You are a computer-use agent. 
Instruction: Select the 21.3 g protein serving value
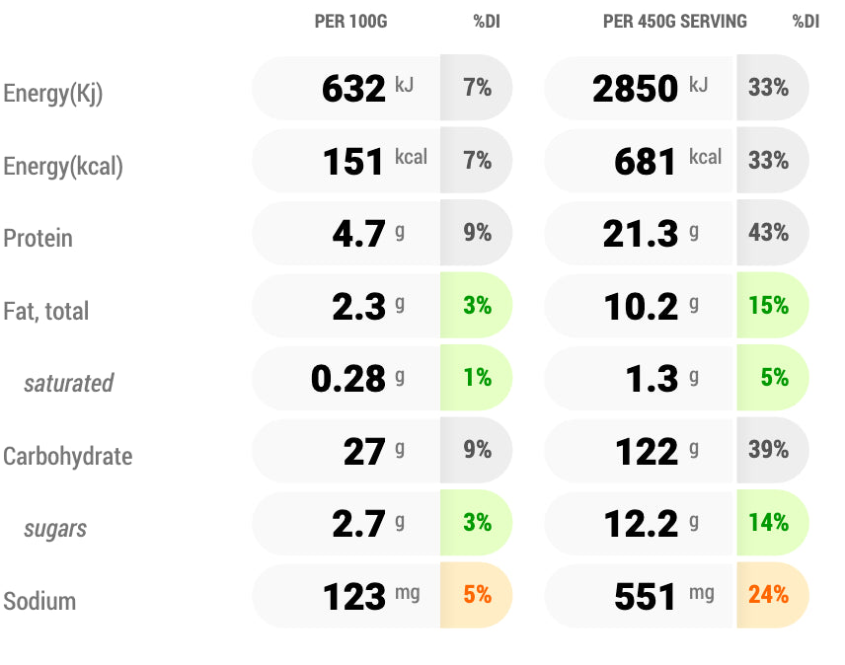point(641,234)
